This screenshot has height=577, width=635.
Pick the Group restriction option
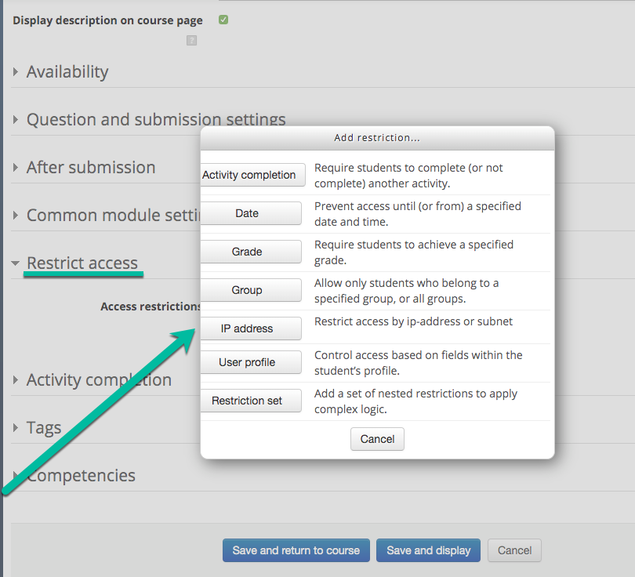click(251, 290)
